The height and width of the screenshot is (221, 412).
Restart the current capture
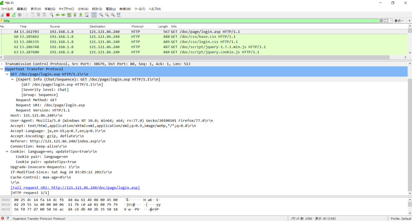click(14, 15)
